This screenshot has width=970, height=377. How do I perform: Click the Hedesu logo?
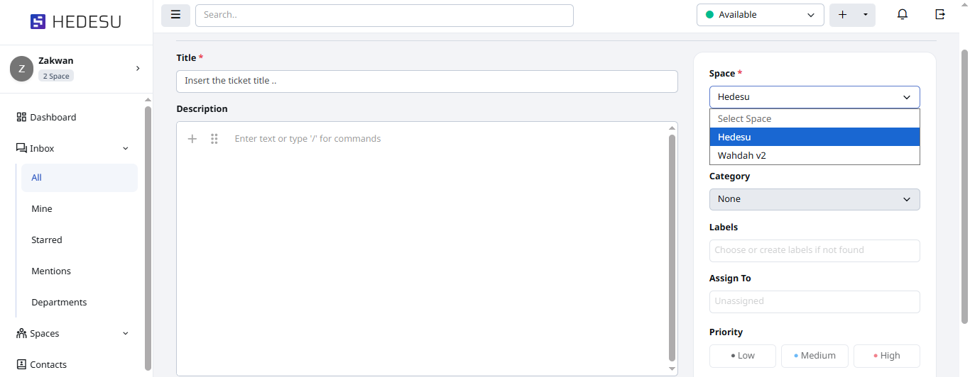tap(76, 22)
